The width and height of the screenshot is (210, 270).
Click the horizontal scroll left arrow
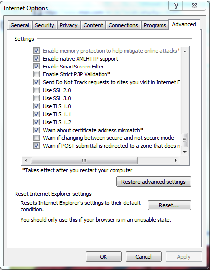26,160
